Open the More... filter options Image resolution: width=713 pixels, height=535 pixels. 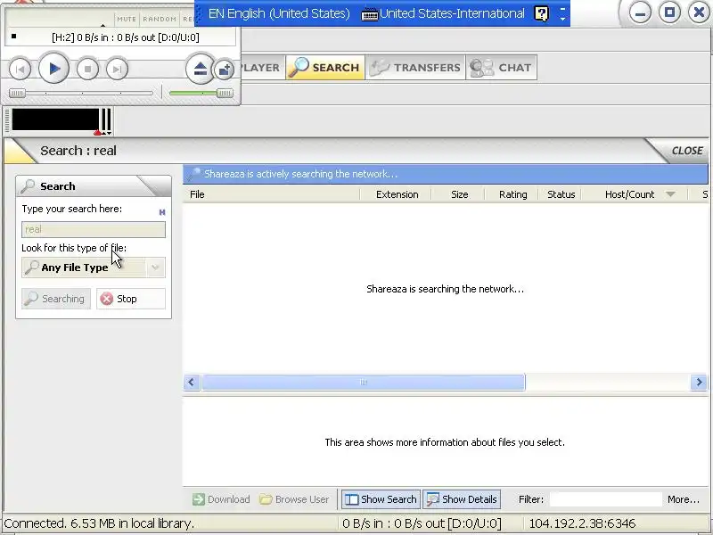click(x=683, y=499)
